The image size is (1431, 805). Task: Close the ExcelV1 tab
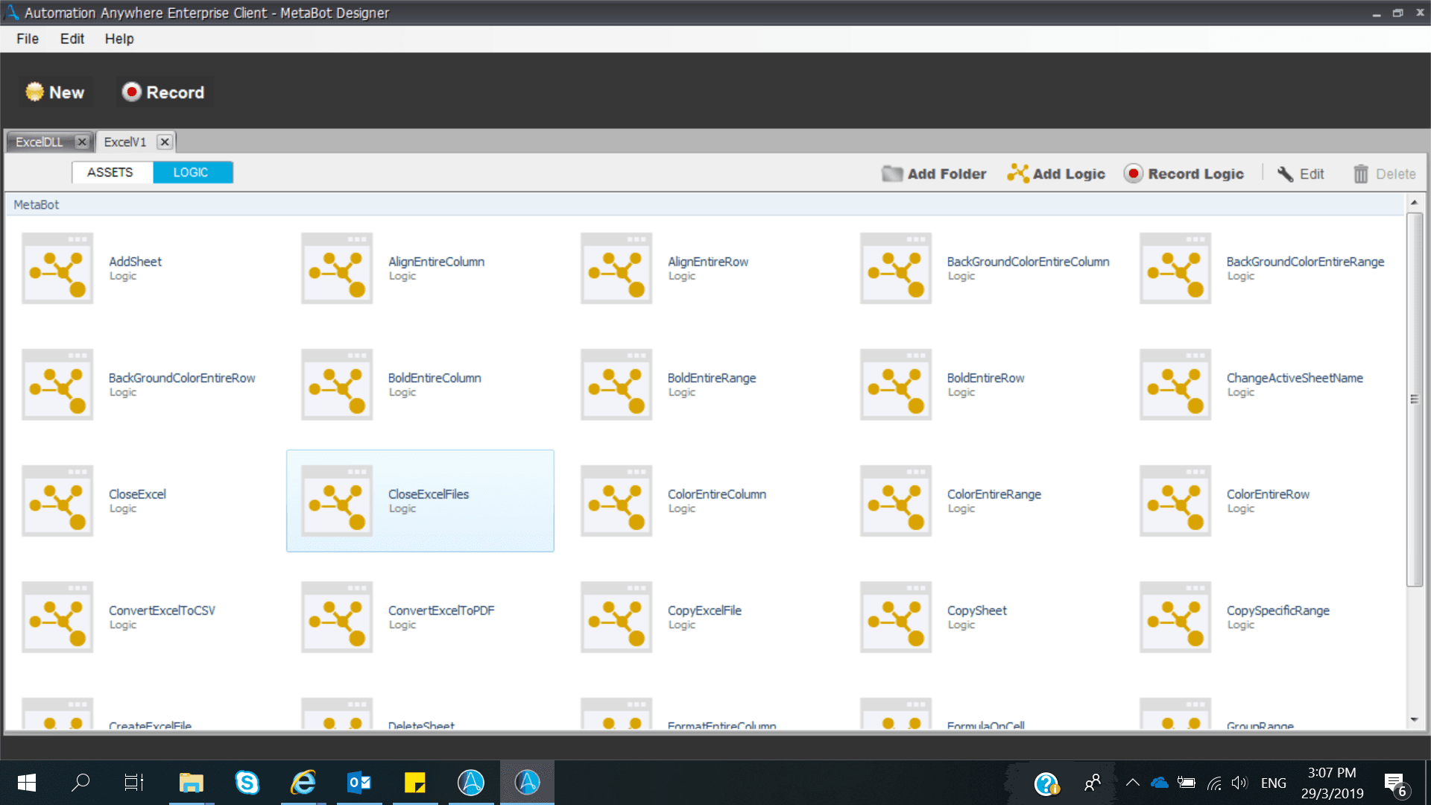point(165,142)
